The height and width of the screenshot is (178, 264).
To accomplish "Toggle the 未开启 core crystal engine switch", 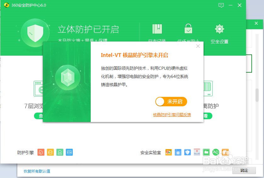I will (x=171, y=102).
